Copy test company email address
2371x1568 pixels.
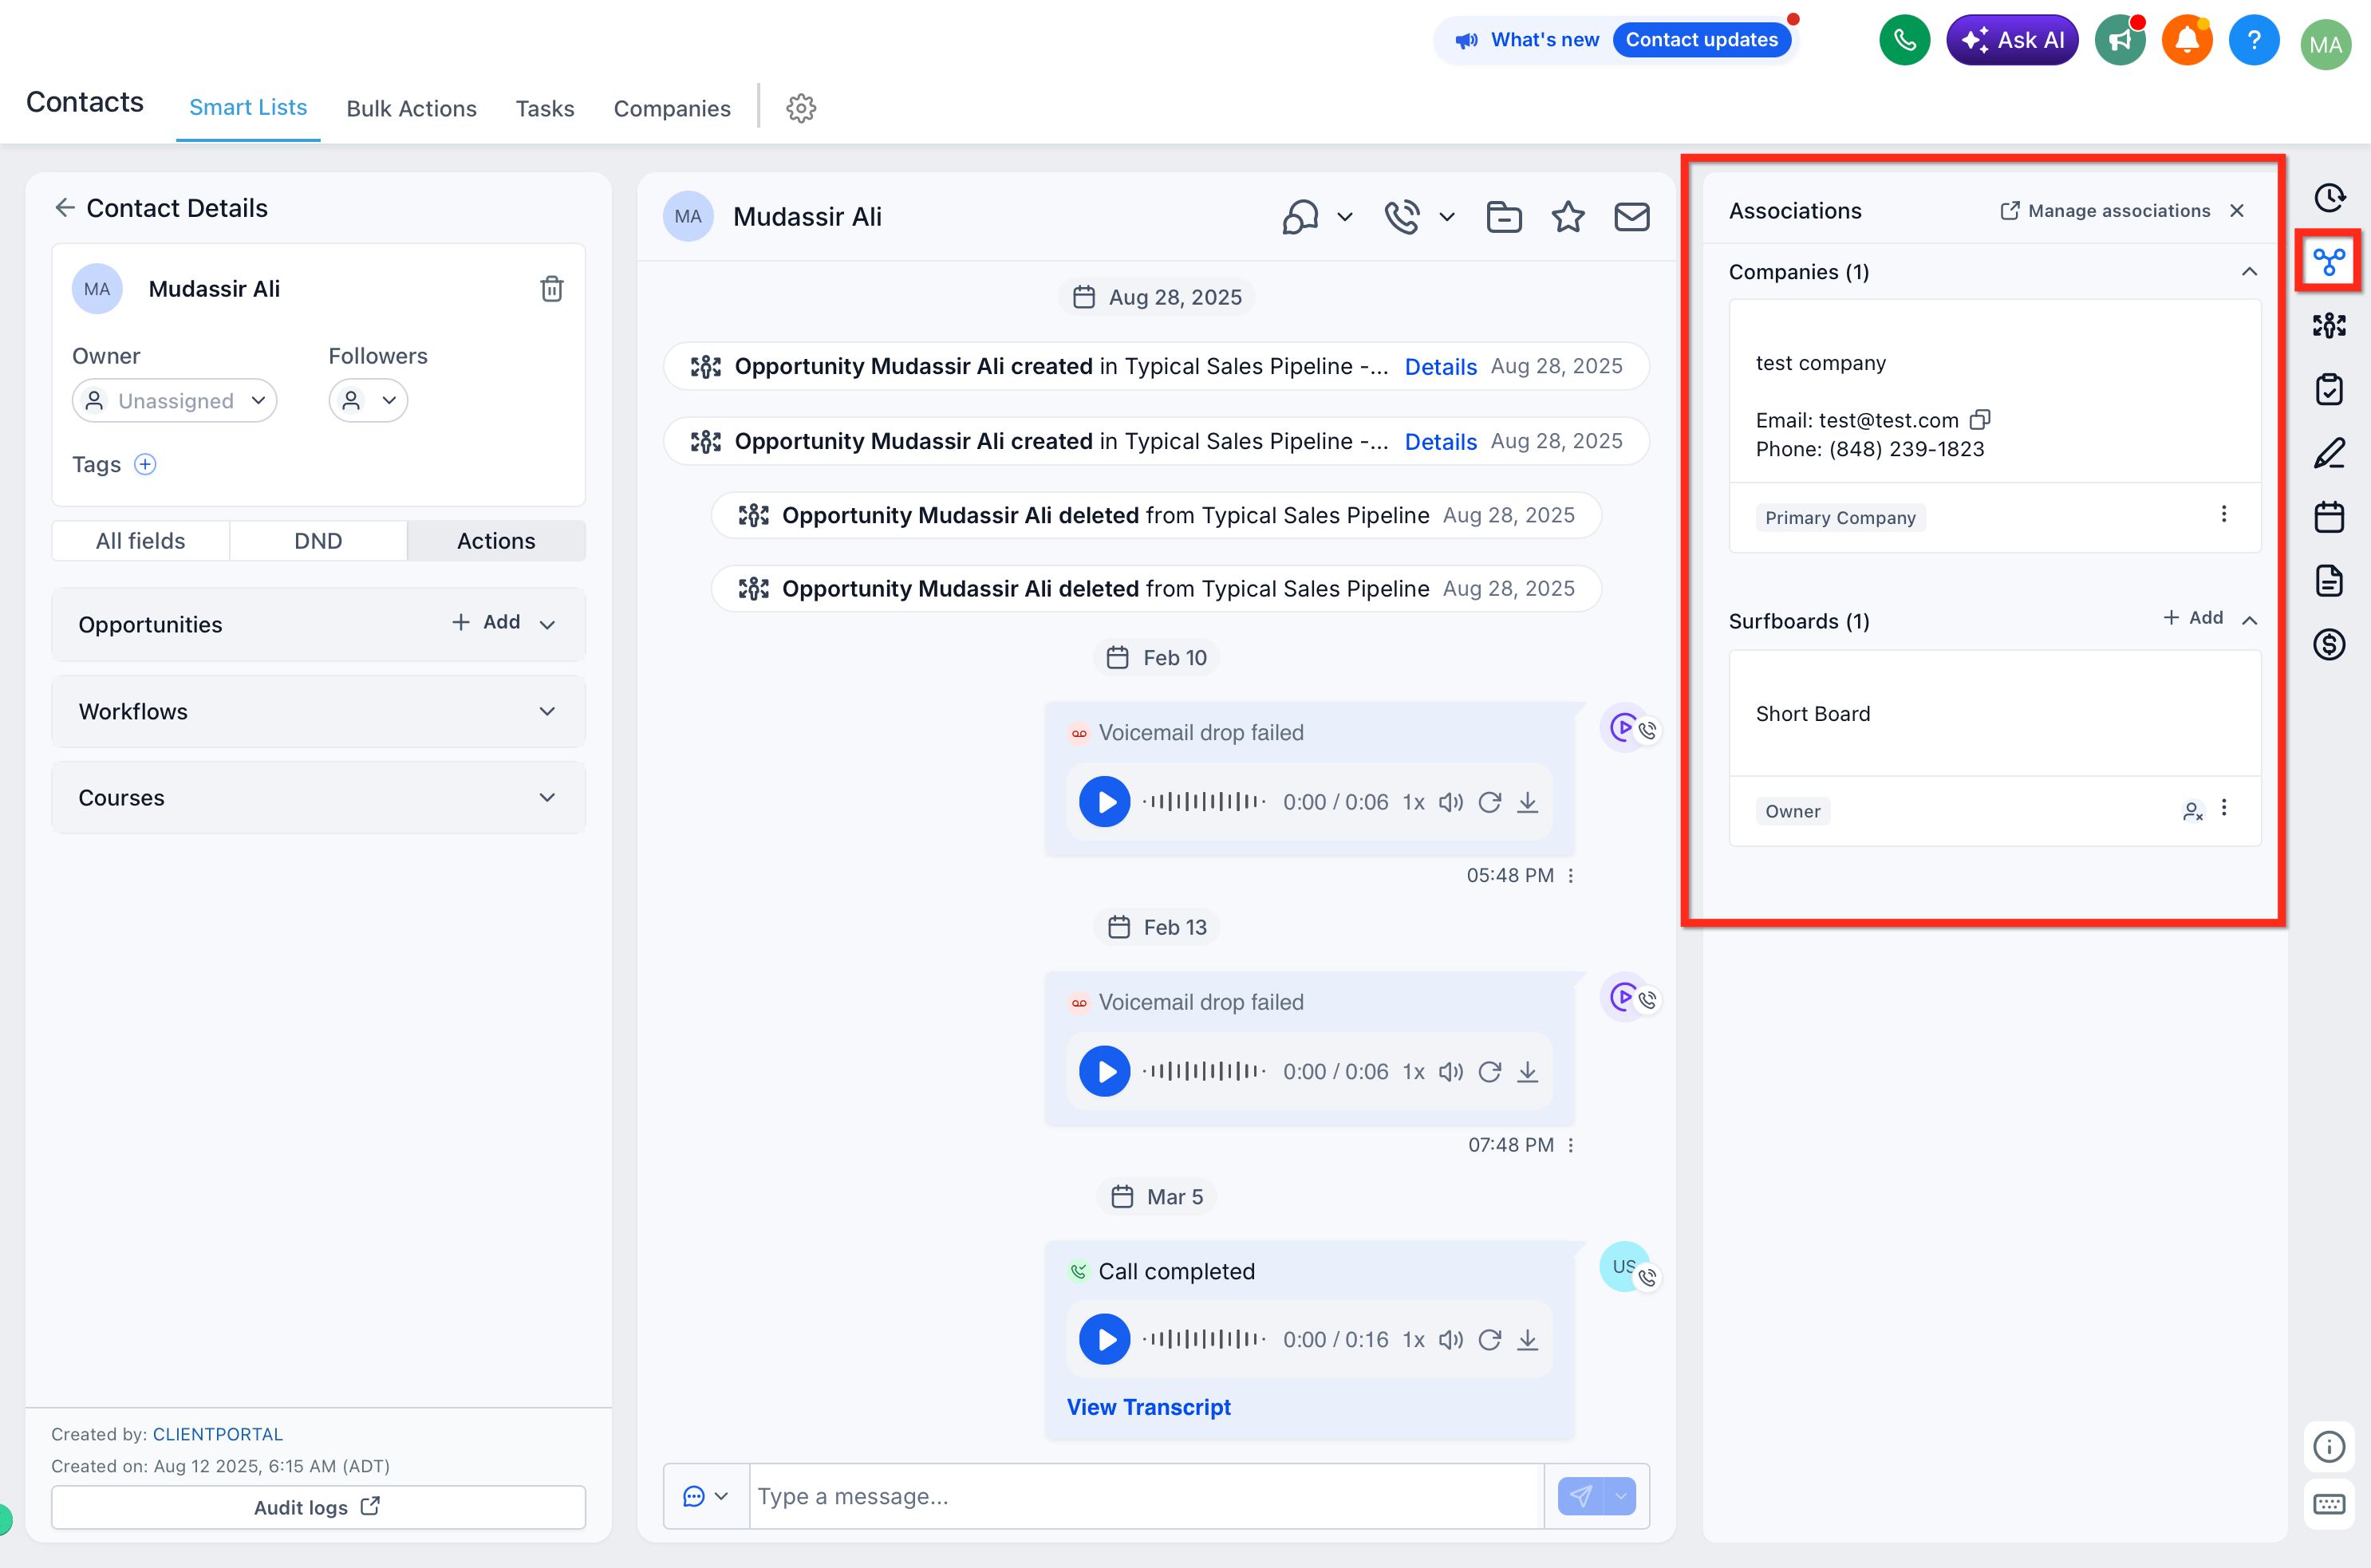click(1980, 419)
